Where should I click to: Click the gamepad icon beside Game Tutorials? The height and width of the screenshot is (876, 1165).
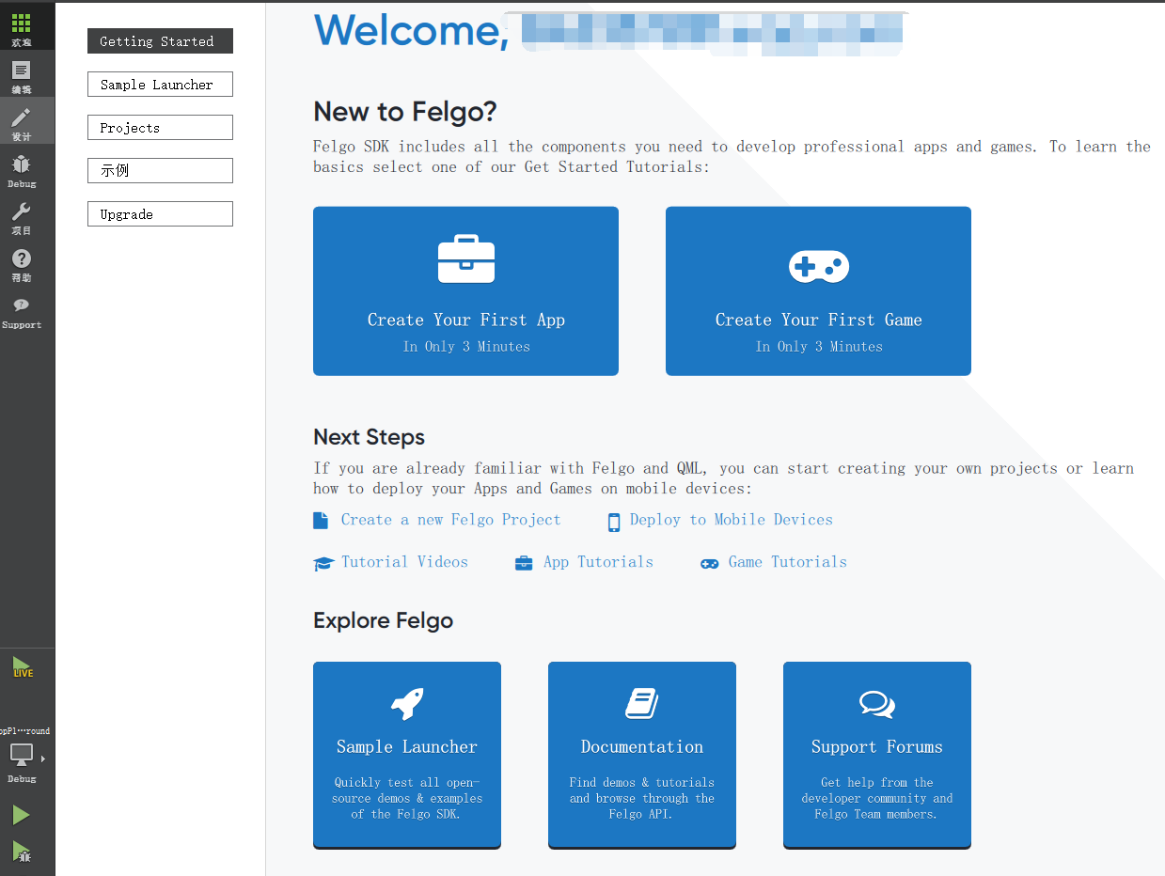click(710, 564)
